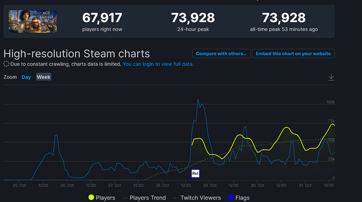Click the 75k y-axis label
362x202 pixels.
pos(331,121)
